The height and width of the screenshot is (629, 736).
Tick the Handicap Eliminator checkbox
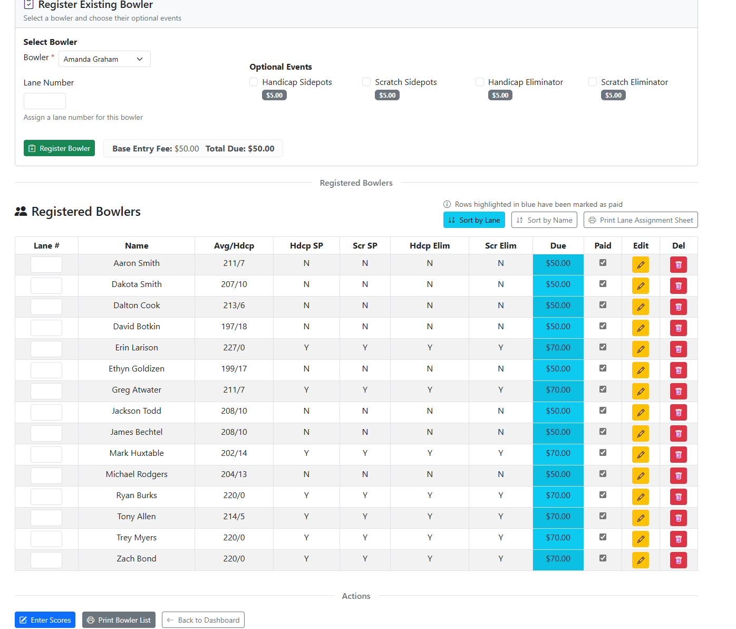480,82
